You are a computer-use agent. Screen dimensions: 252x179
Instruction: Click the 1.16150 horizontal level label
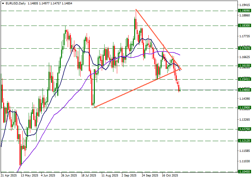pos(244,66)
